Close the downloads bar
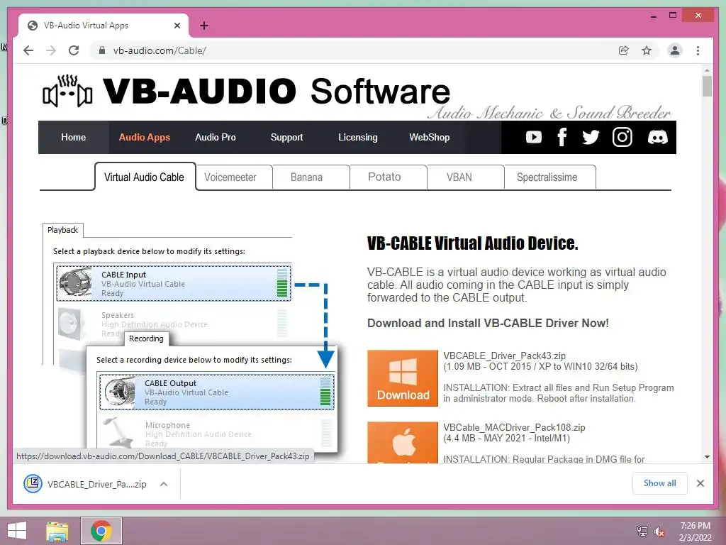This screenshot has height=545, width=726. click(x=700, y=483)
